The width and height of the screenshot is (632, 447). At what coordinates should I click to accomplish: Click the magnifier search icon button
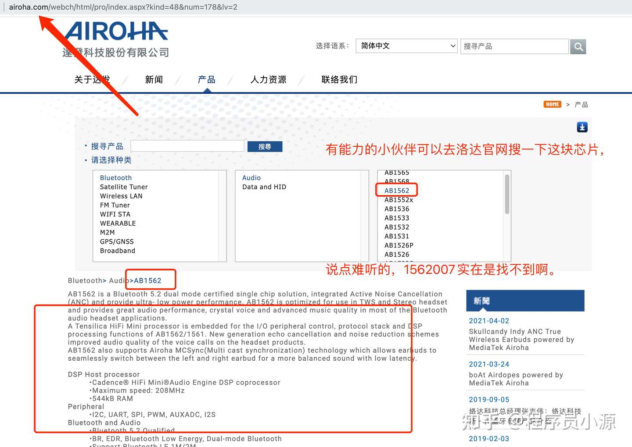point(578,46)
